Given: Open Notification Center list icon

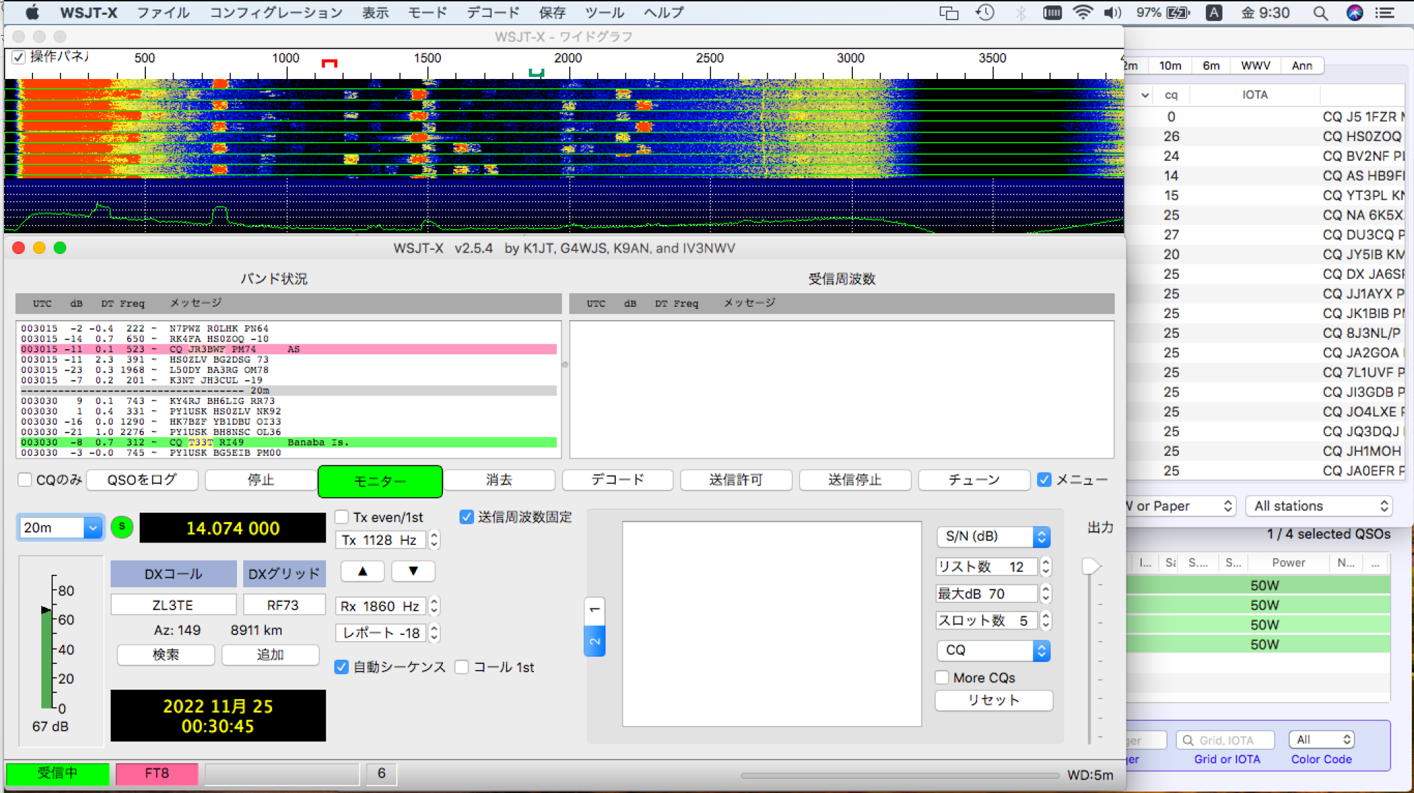Looking at the screenshot, I should (x=1385, y=12).
